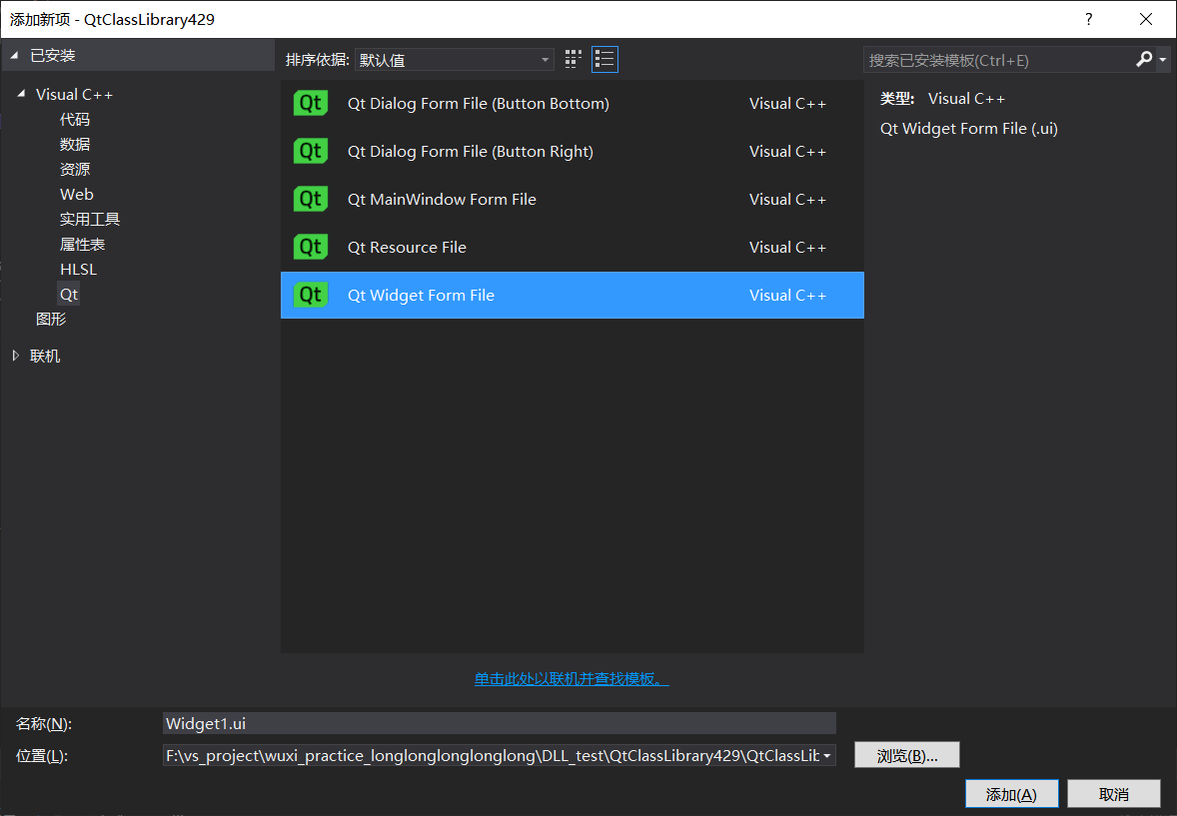Click the 取消 cancel button

point(1113,794)
